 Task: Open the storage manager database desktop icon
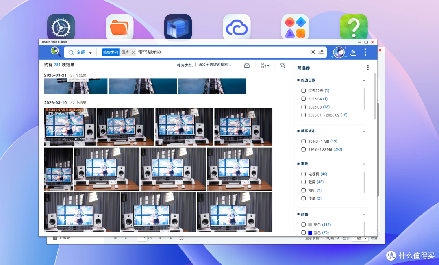(178, 27)
